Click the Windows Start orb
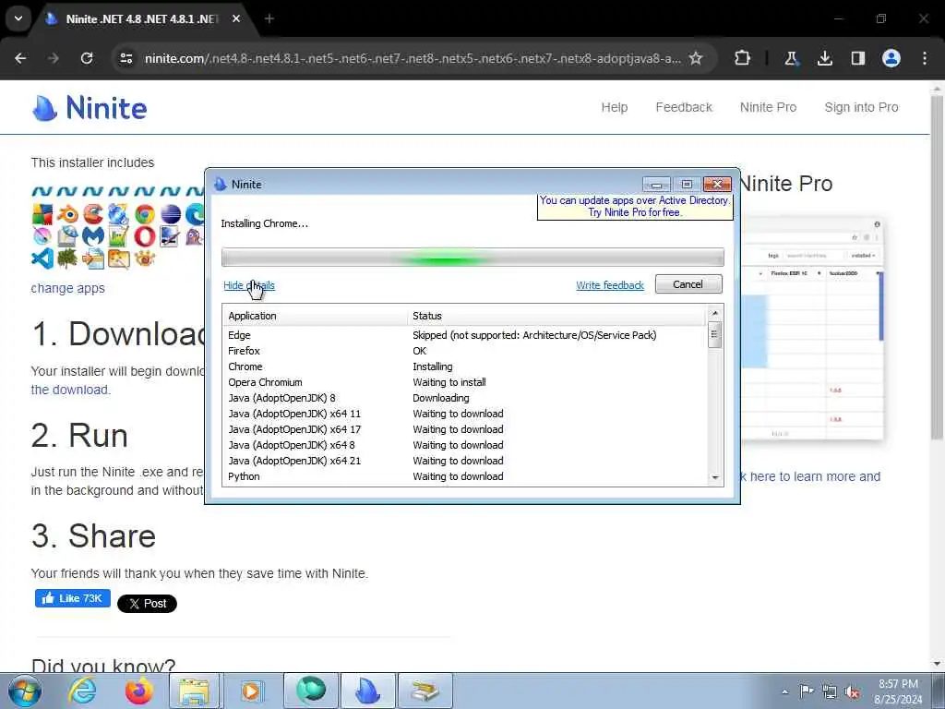945x709 pixels. click(x=25, y=691)
